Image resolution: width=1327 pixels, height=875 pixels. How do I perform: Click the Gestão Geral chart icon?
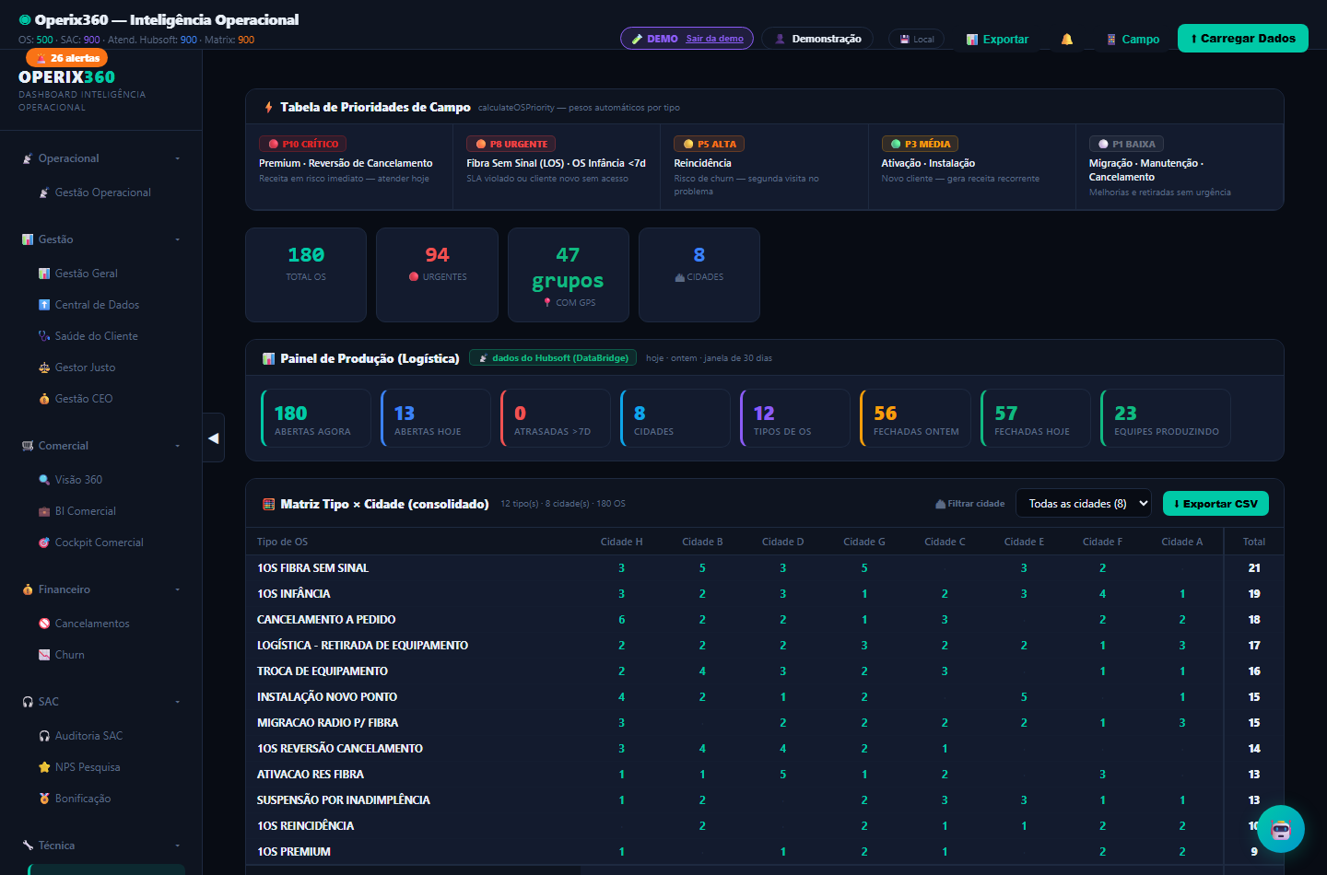[x=44, y=274]
